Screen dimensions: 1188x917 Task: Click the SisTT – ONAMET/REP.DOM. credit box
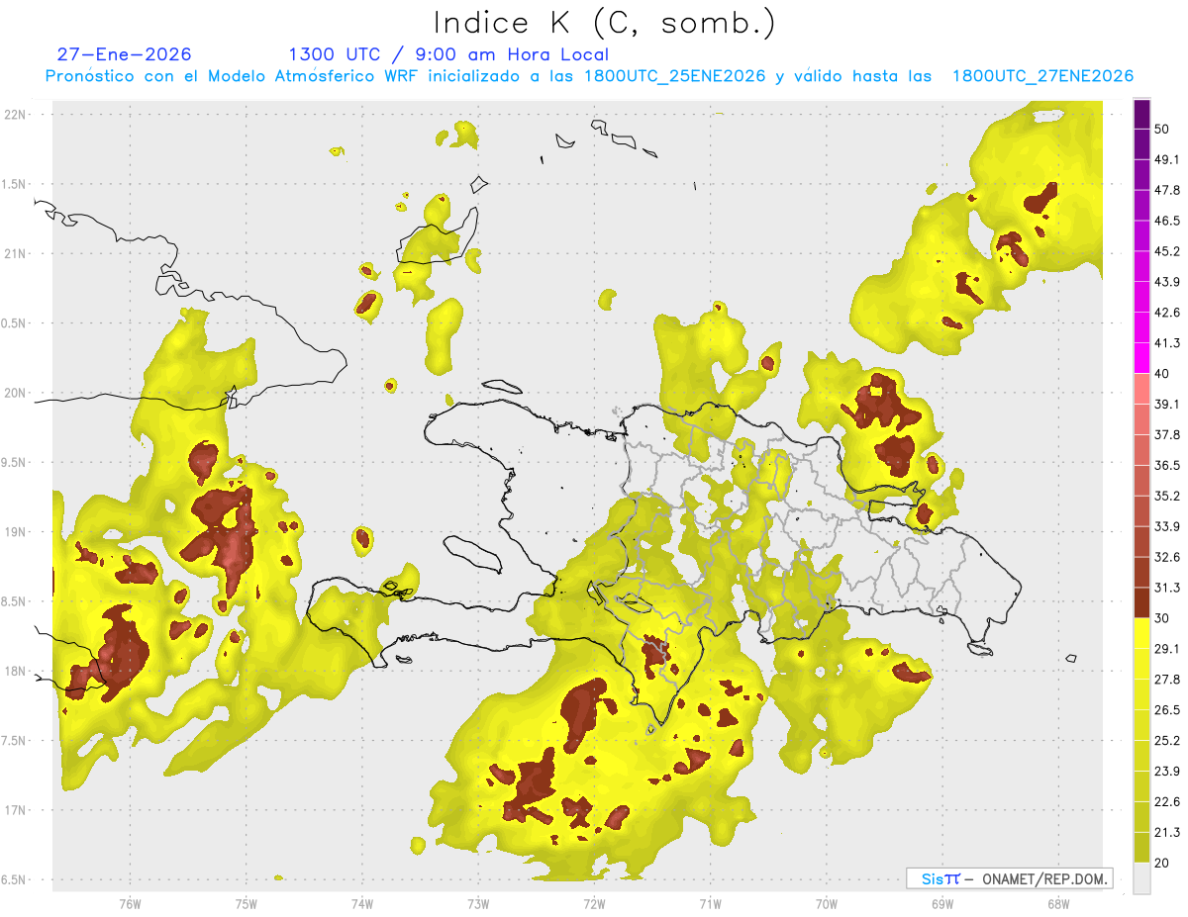1009,878
